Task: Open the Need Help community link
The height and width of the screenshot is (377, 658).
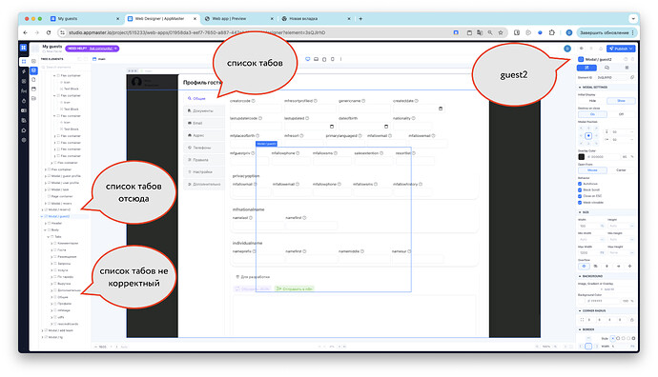Action: point(93,49)
